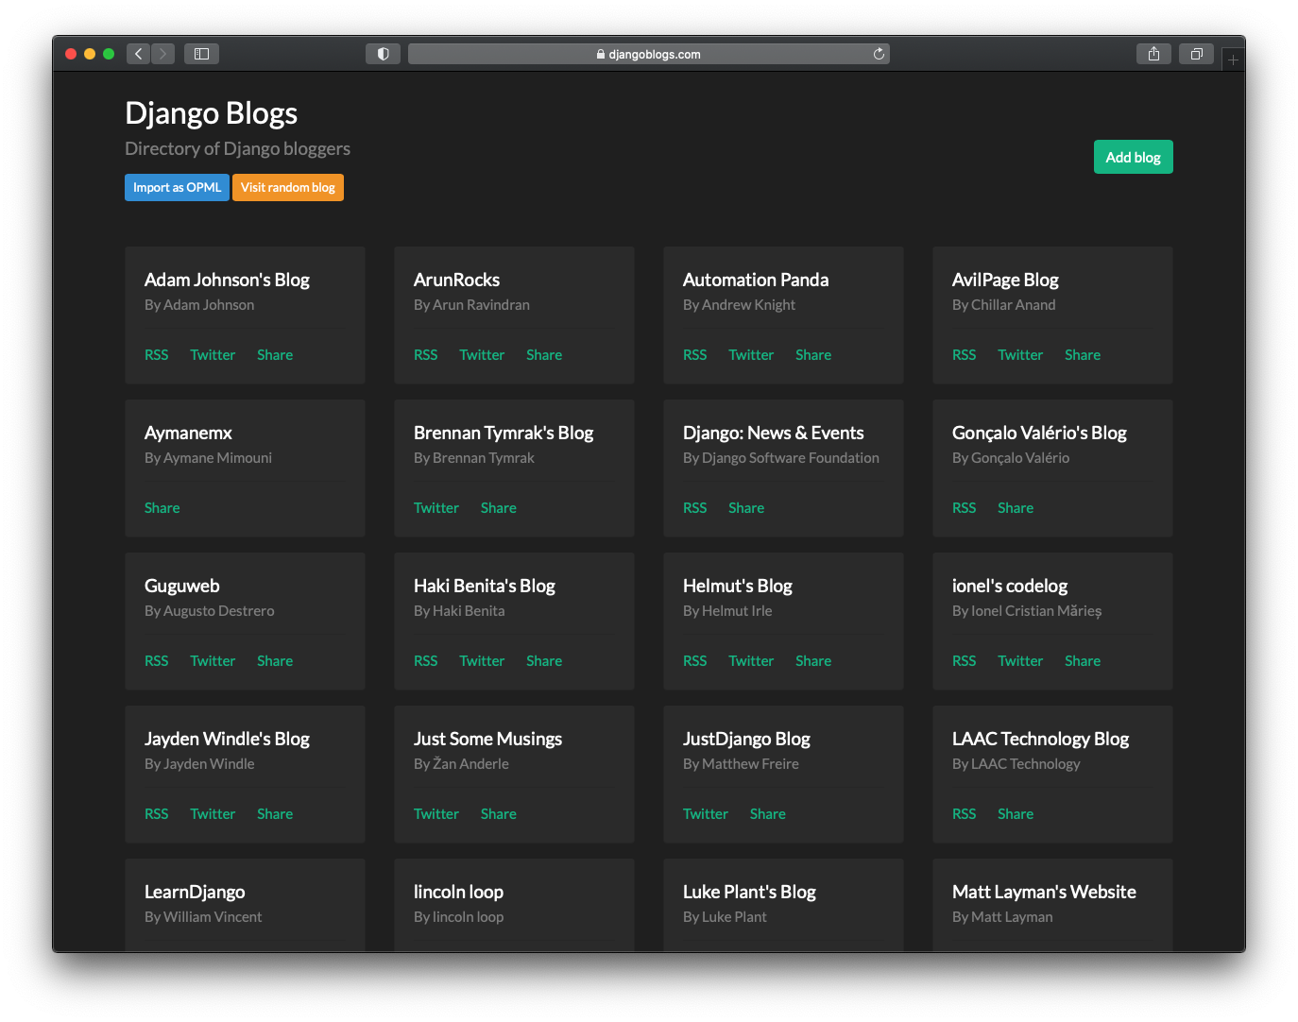Open Twitter link for Jayden Windle's Blog
The image size is (1298, 1022).
coord(213,814)
